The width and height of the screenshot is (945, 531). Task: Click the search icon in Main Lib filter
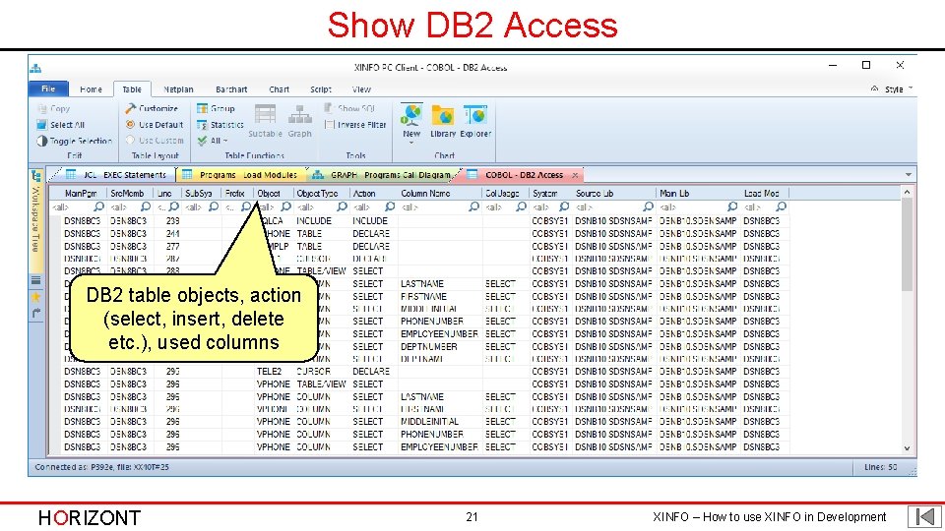coord(732,206)
